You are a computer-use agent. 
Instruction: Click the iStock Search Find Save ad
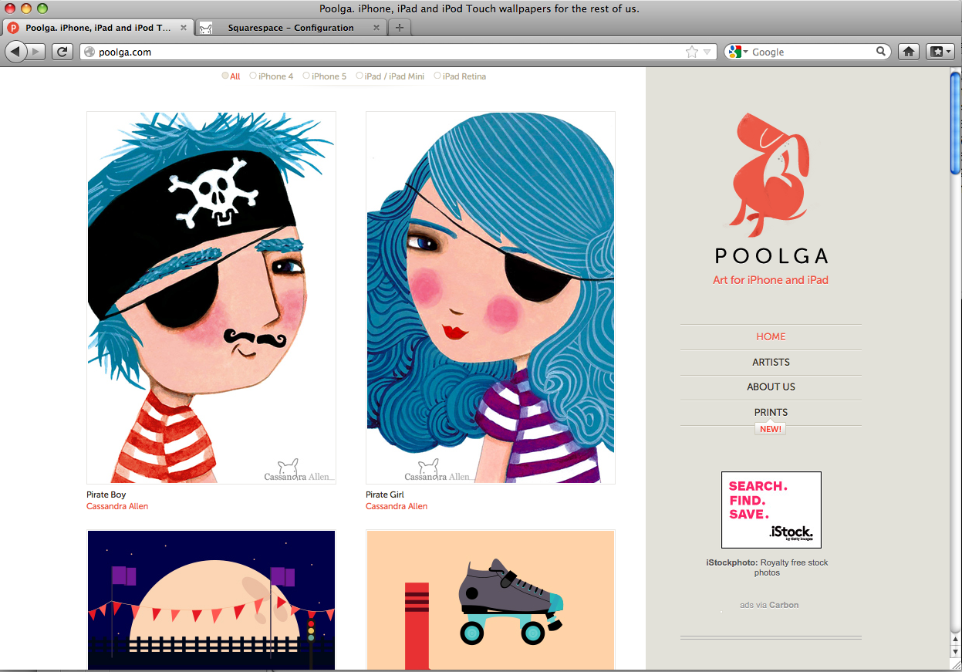pos(771,510)
